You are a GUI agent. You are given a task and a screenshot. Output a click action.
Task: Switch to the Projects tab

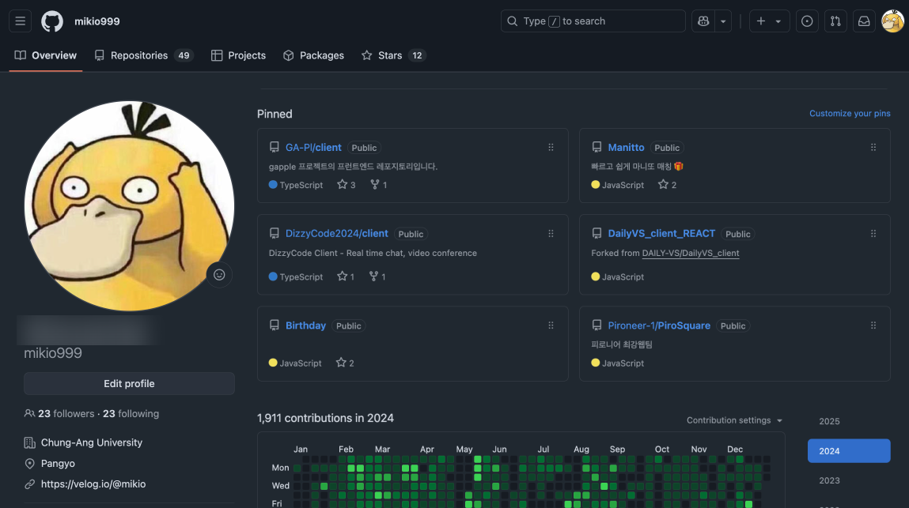point(238,55)
